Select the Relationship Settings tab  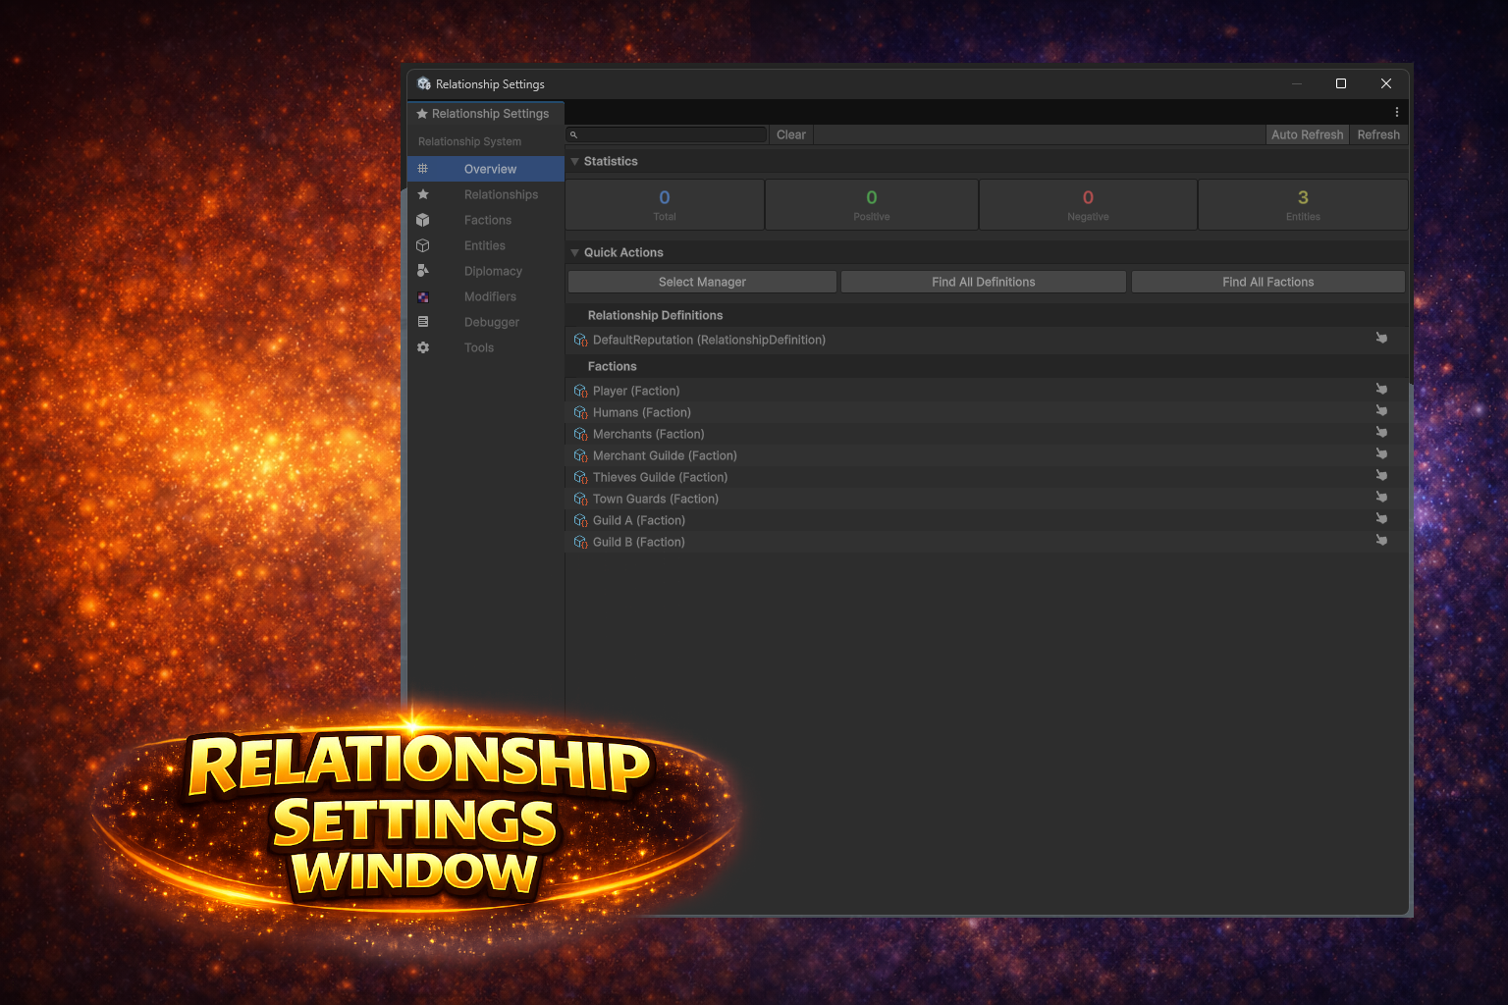[x=486, y=114]
